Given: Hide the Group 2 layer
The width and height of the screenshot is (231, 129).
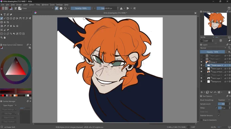Looking at the screenshot, I should 201,62.
